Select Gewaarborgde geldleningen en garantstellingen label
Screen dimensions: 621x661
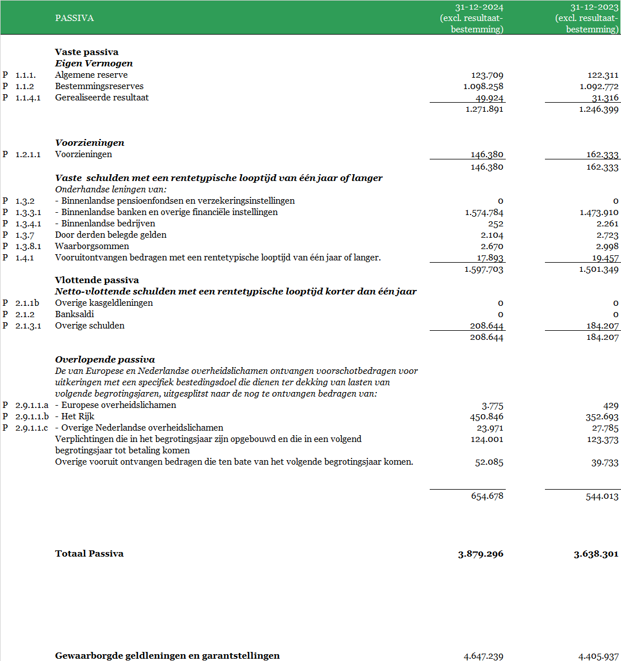(x=167, y=655)
